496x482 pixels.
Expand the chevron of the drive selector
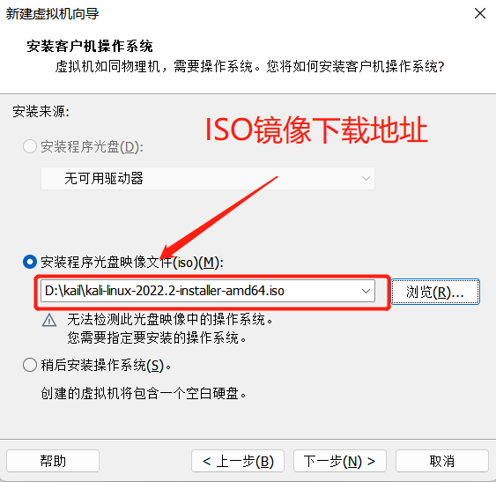366,179
